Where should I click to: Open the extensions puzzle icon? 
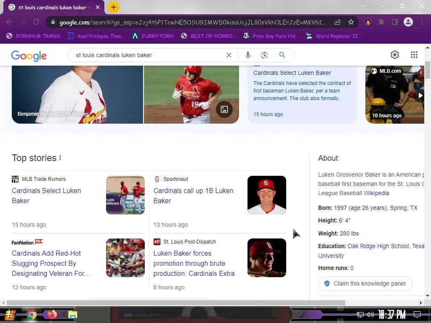[x=381, y=22]
